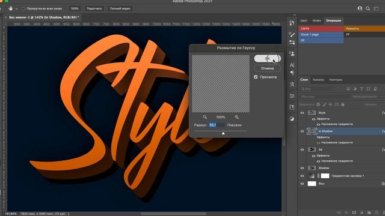The width and height of the screenshot is (385, 216).
Task: Lock all padlock icon
Action: click(x=343, y=104)
